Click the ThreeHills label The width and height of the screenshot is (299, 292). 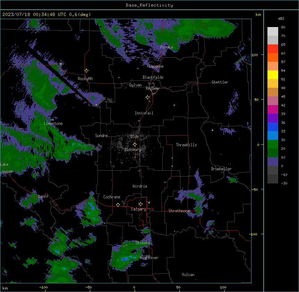pos(186,145)
